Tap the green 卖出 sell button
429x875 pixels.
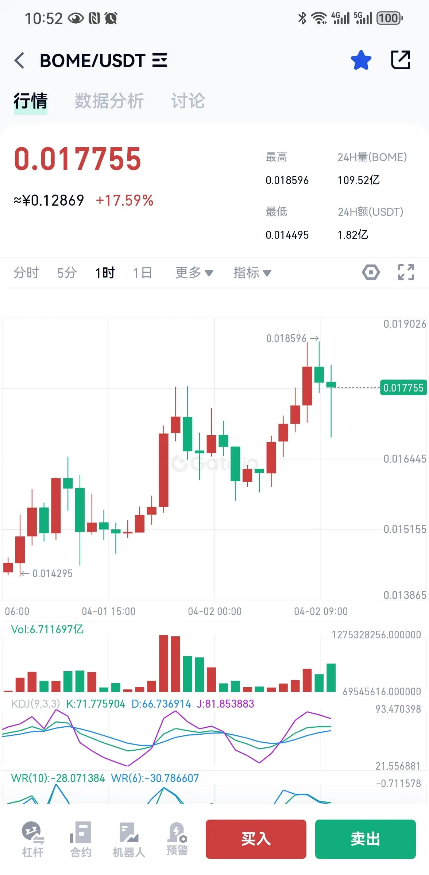[366, 839]
